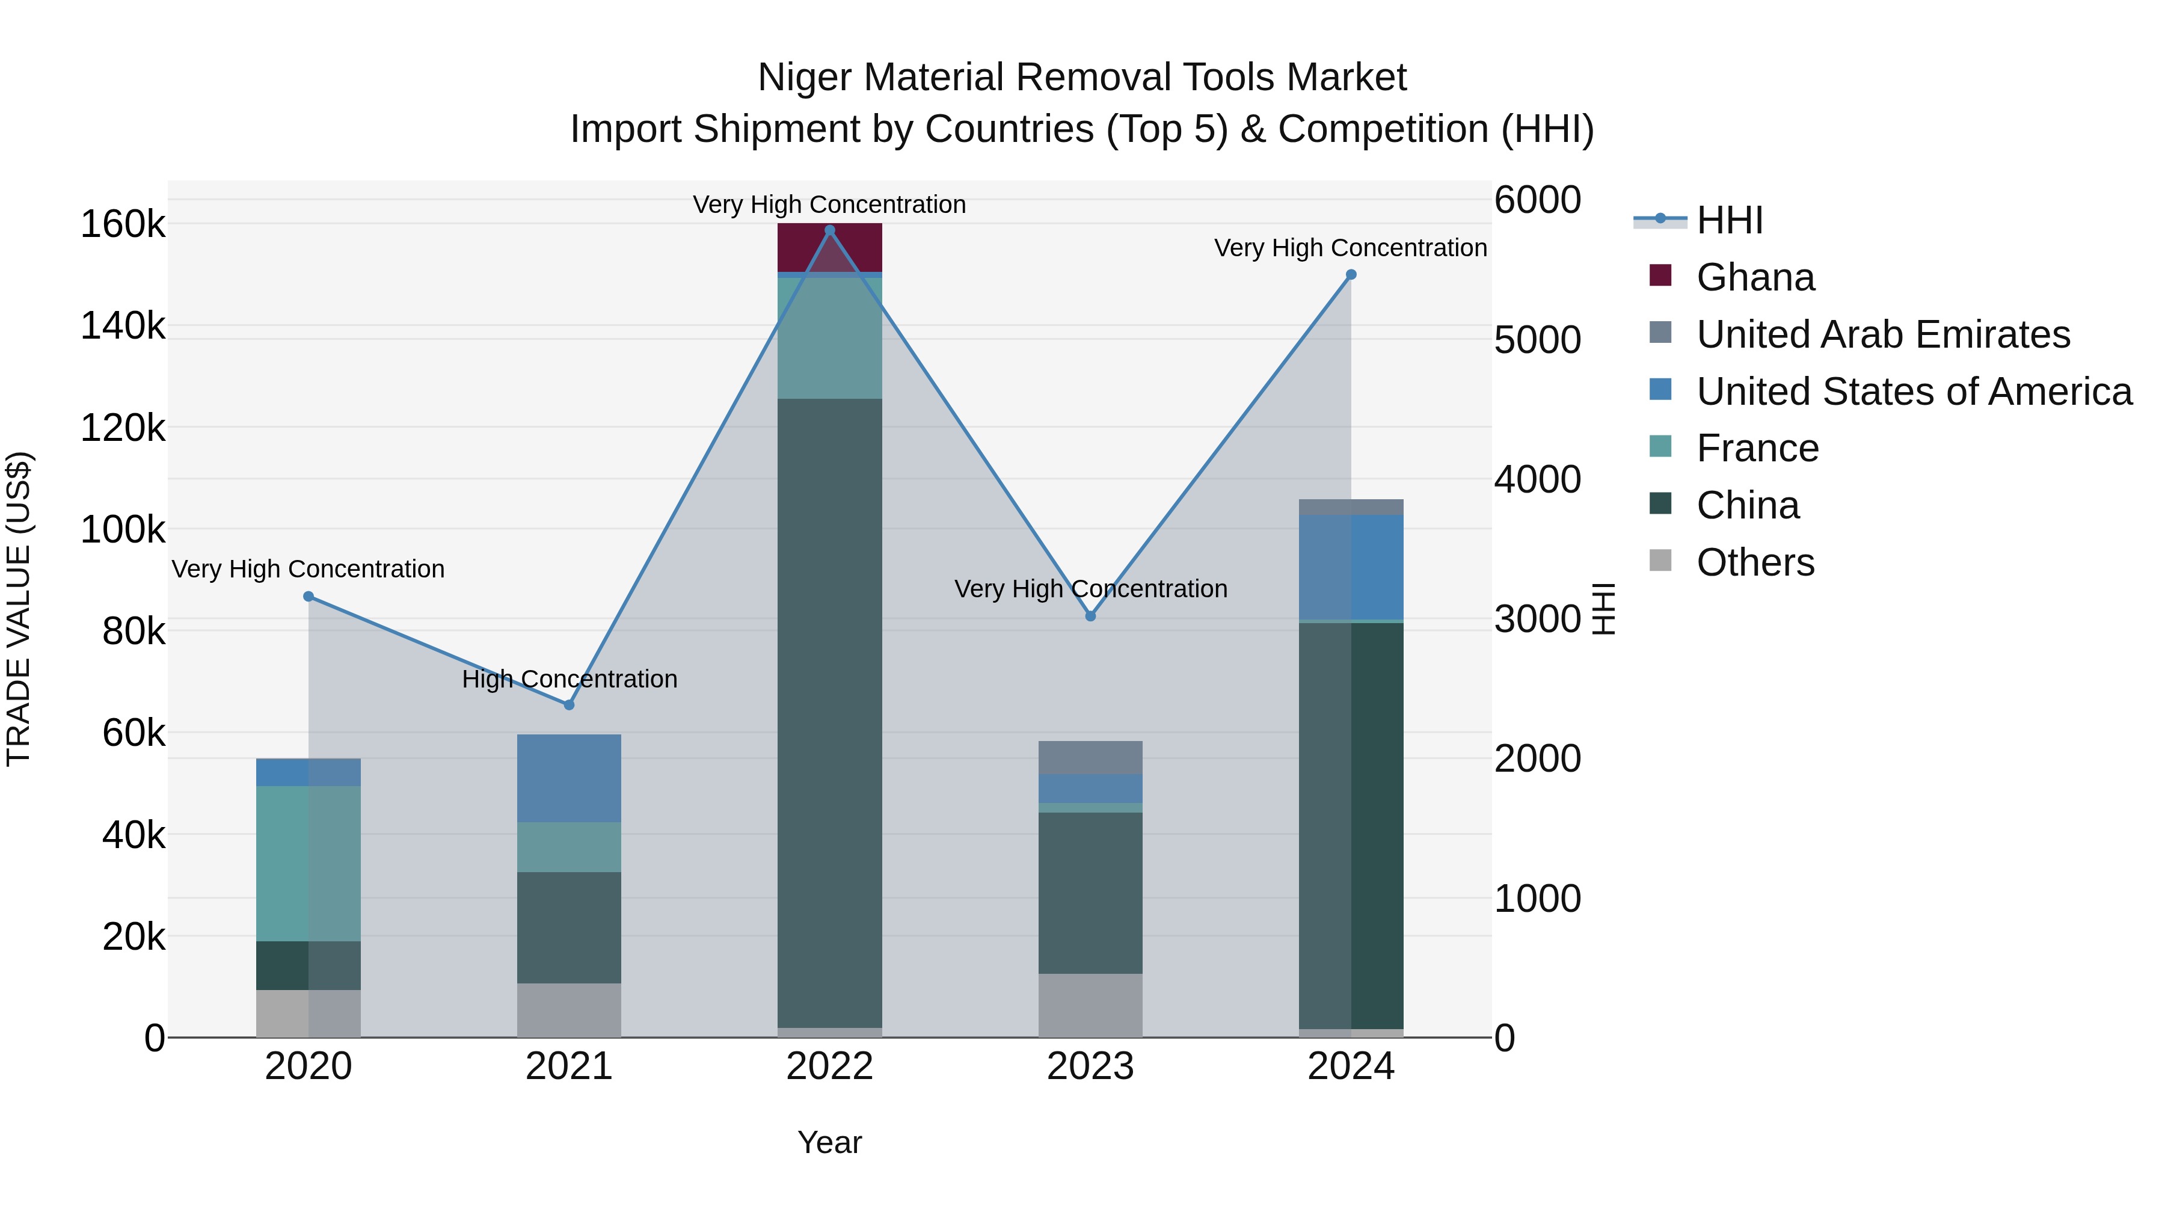2165x1218 pixels.
Task: Click the vertical HHI right axis title
Action: (x=1603, y=609)
